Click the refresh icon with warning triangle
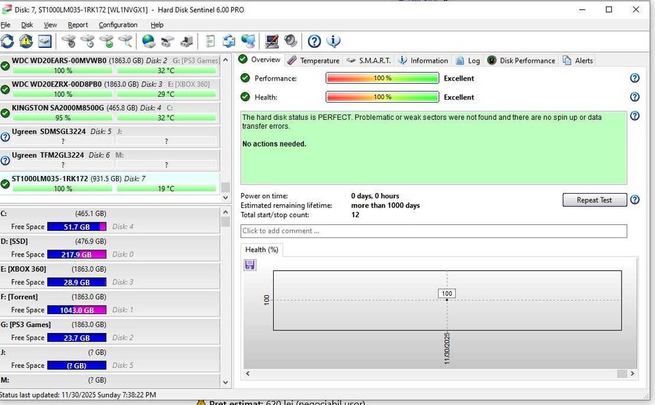This screenshot has width=655, height=405. [x=26, y=41]
